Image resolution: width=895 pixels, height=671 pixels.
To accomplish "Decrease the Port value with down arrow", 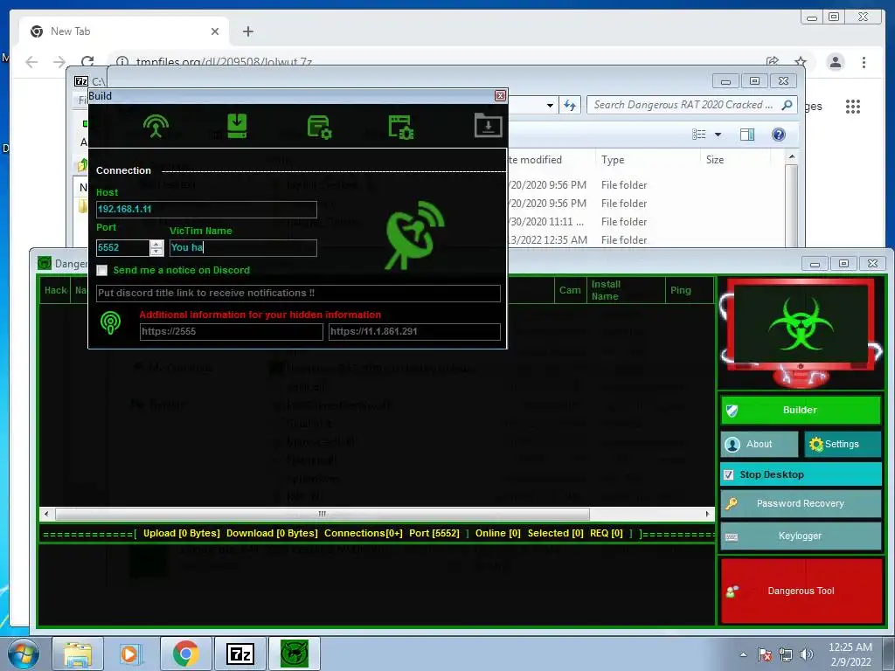I will coord(156,252).
